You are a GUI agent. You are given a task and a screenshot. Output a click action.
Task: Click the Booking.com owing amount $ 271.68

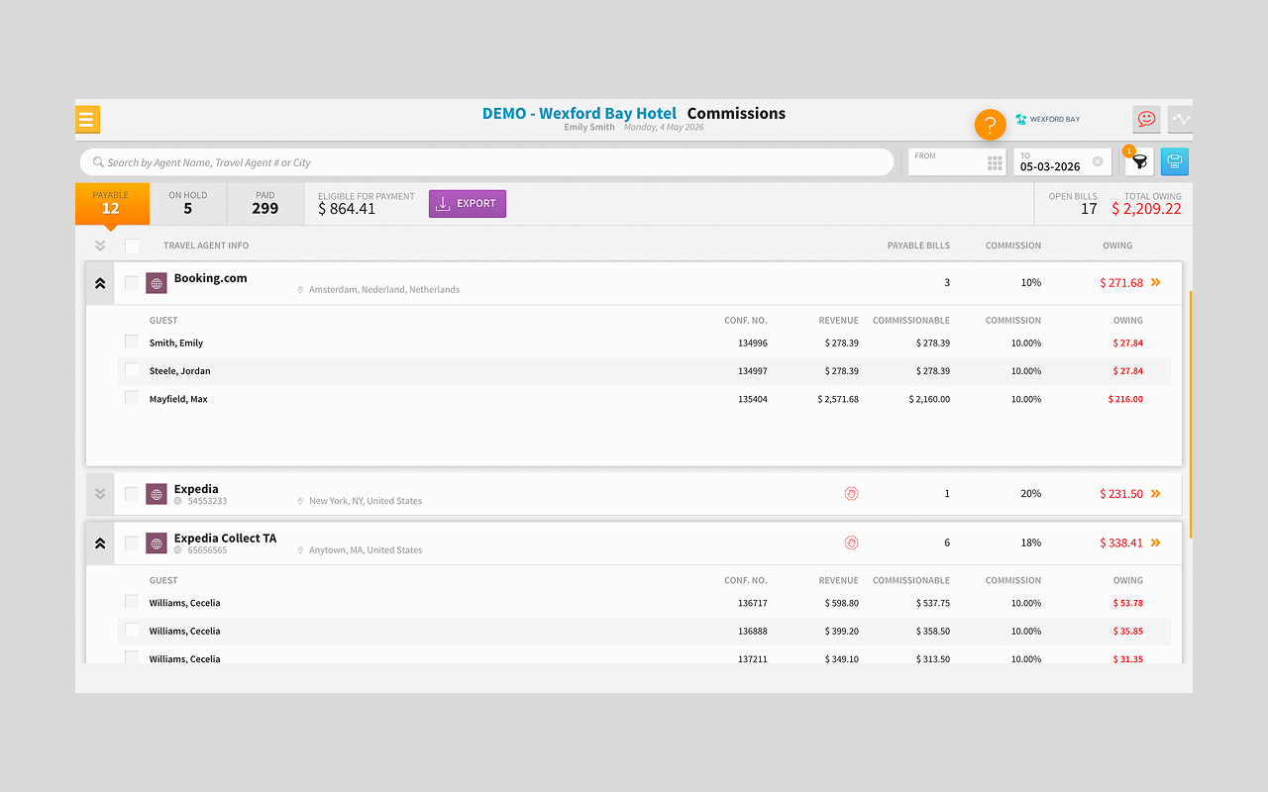click(x=1121, y=283)
